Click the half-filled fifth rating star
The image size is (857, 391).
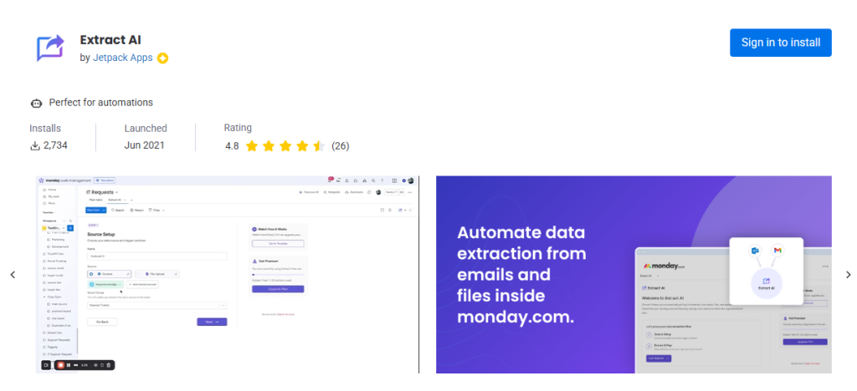(319, 146)
